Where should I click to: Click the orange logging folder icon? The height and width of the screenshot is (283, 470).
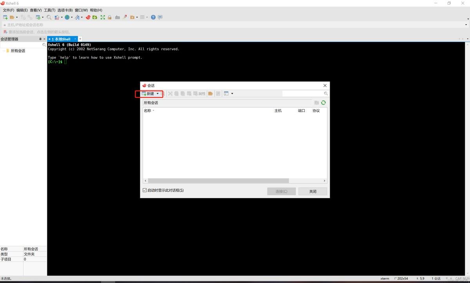(x=132, y=17)
